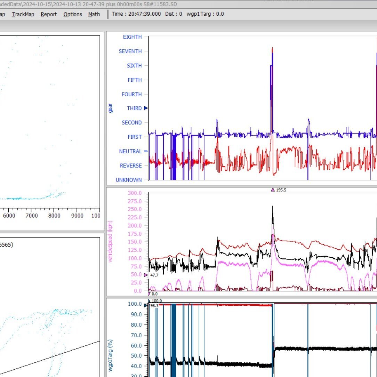The width and height of the screenshot is (377, 377).
Task: Click the 300.0 speed axis value
Action: (x=135, y=193)
